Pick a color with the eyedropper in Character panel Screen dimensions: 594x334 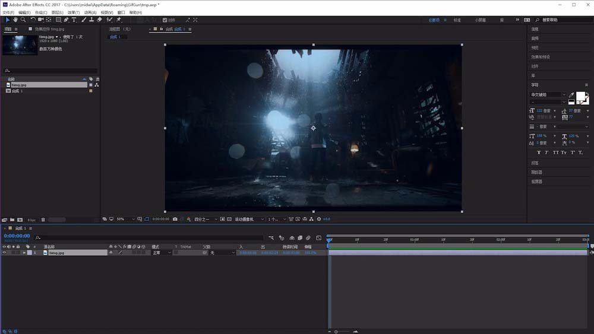point(571,95)
